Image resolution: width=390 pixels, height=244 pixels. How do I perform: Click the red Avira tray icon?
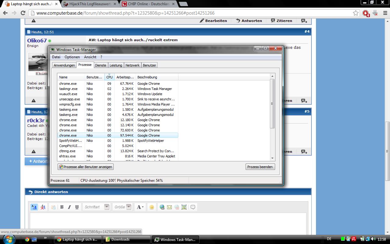(x=354, y=239)
